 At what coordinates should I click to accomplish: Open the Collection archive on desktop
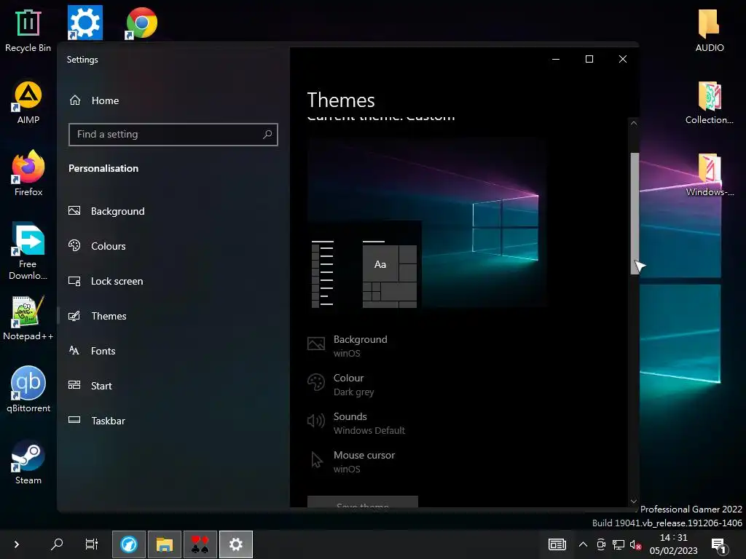click(709, 103)
